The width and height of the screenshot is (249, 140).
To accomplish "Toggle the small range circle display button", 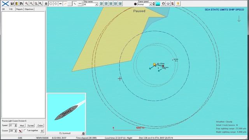I will click(56, 3).
